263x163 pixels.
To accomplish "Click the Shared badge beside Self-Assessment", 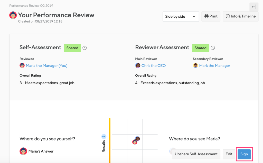I will pos(72,48).
